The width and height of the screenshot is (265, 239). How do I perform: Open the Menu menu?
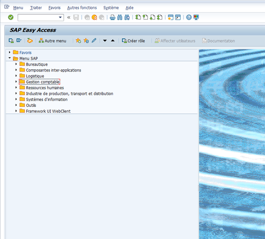18,8
